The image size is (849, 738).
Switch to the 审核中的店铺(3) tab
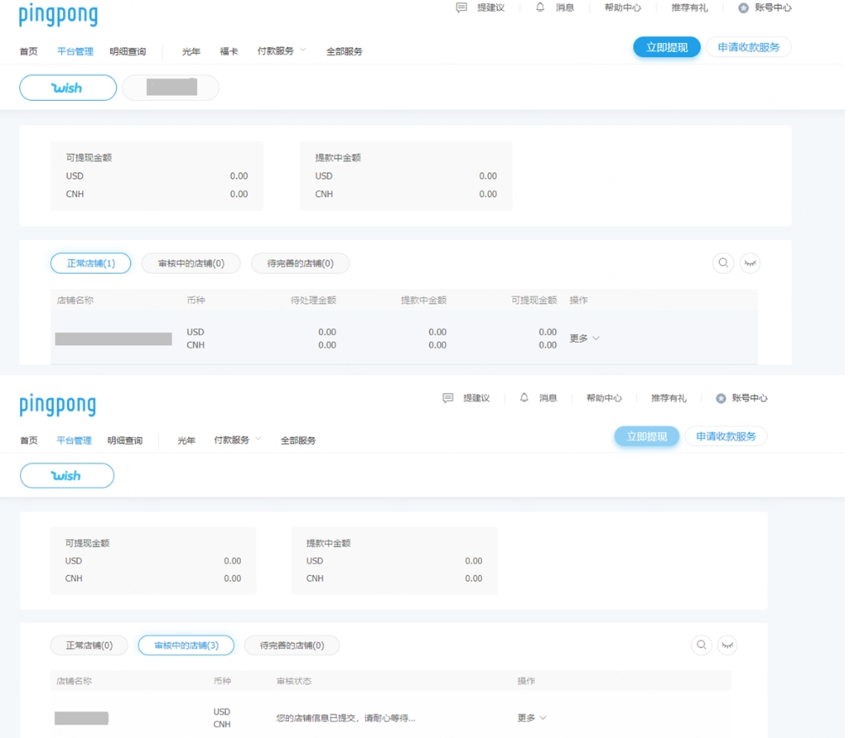pos(186,646)
